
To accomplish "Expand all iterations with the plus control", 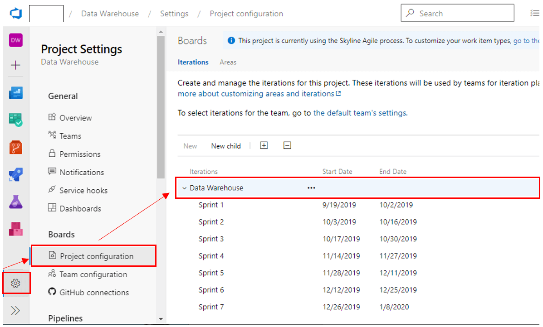I will (264, 145).
